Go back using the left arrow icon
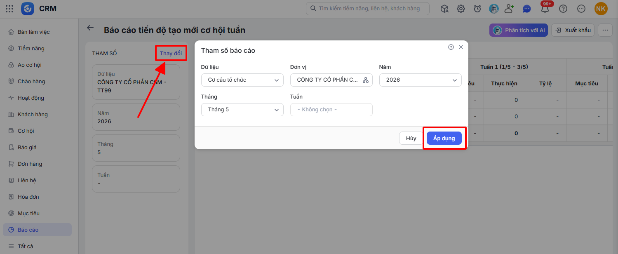This screenshot has width=618, height=254. (90, 28)
